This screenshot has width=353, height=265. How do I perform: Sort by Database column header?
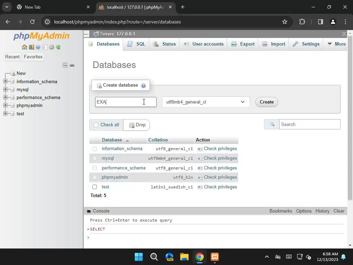pos(112,140)
